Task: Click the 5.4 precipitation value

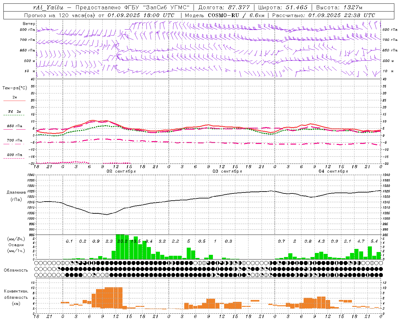Action: point(374,241)
